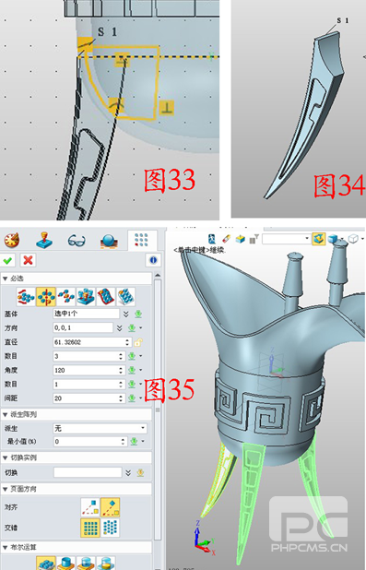
Task: Cancel the operation with the red X
Action: pos(28,260)
